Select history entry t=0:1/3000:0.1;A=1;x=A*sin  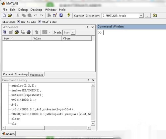pos(43,109)
